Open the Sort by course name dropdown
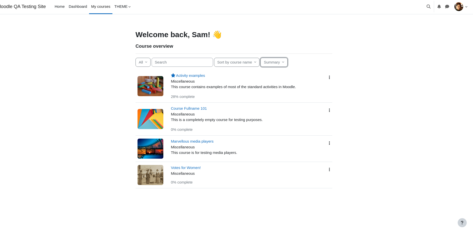 pyautogui.click(x=237, y=62)
